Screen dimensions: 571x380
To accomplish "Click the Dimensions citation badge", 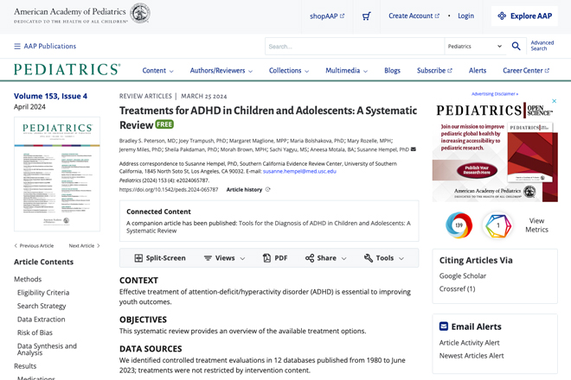I will coord(497,225).
